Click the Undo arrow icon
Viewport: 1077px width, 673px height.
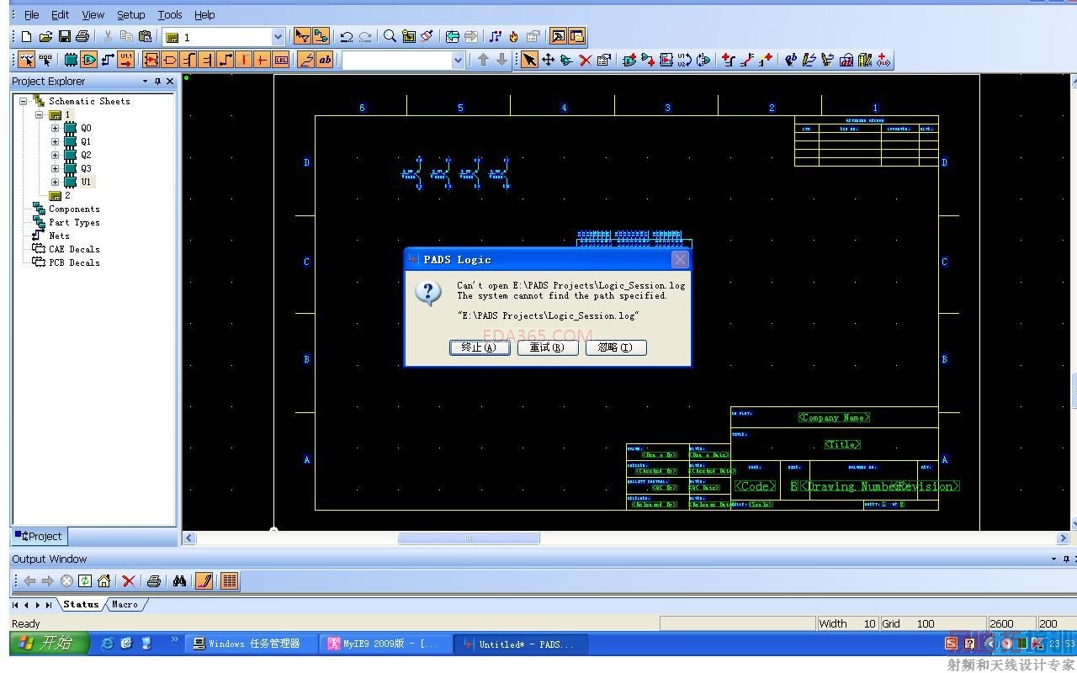346,36
